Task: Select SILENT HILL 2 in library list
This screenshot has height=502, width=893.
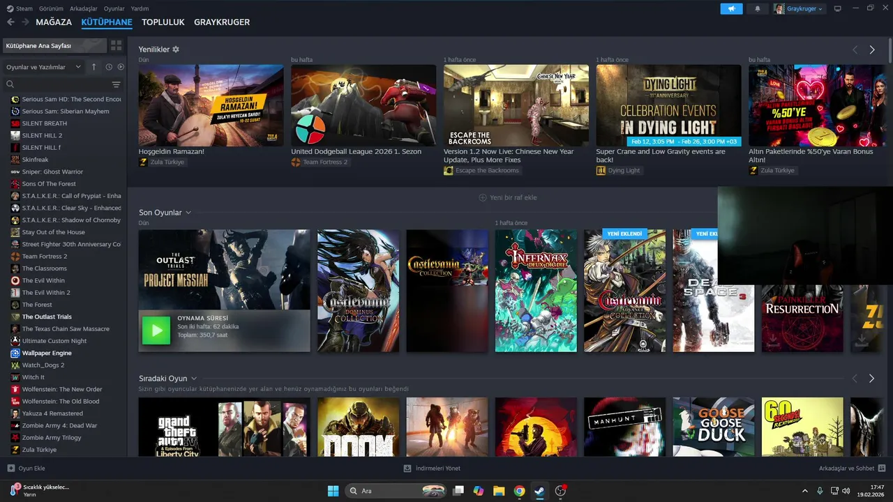Action: tap(42, 135)
